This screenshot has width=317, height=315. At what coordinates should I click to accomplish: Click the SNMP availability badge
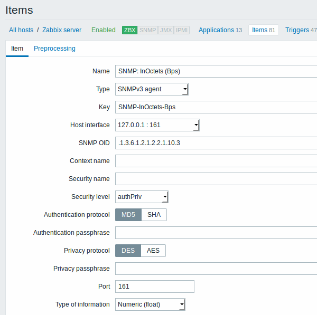(x=147, y=30)
